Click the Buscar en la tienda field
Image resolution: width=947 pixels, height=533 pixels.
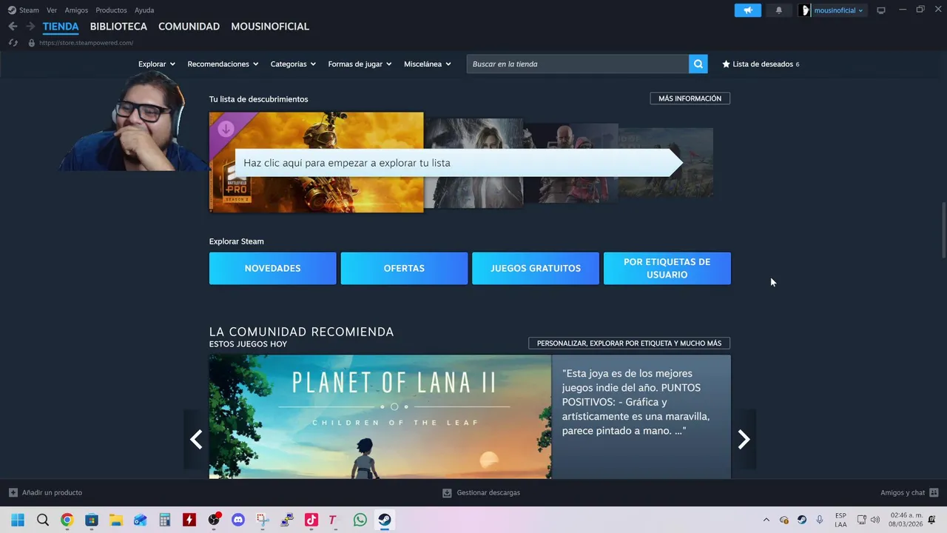pyautogui.click(x=578, y=64)
